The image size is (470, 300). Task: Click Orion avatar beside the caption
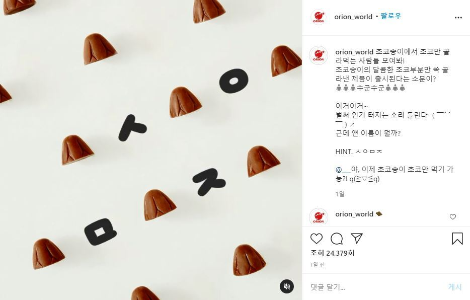(319, 55)
